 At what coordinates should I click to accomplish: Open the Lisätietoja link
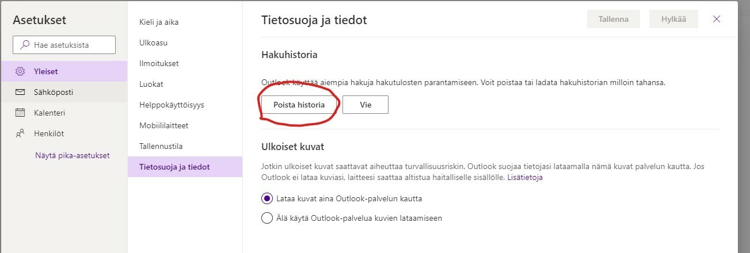[525, 177]
